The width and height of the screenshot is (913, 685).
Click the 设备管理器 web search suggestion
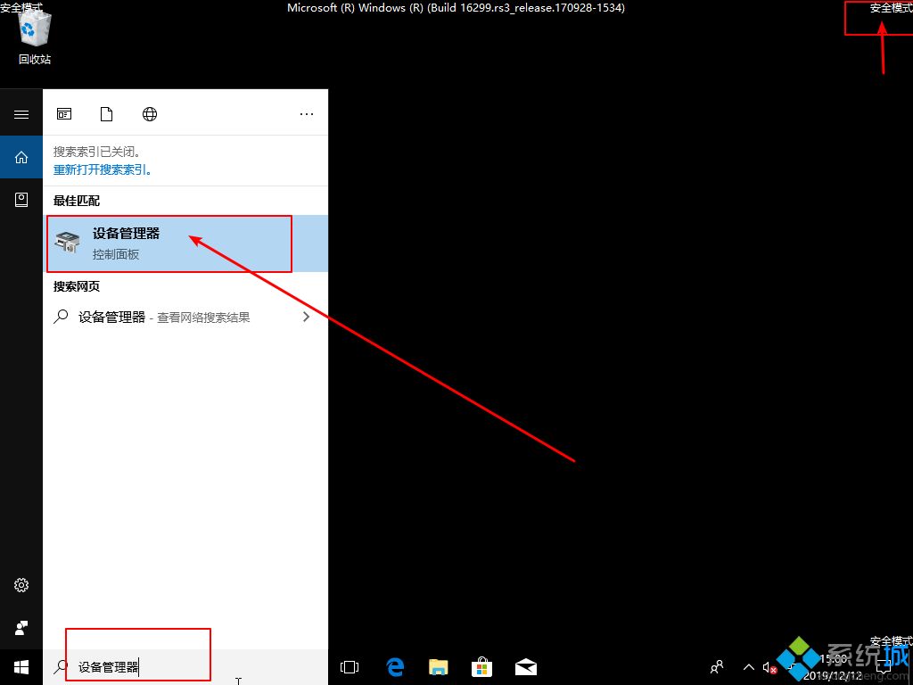tap(185, 318)
